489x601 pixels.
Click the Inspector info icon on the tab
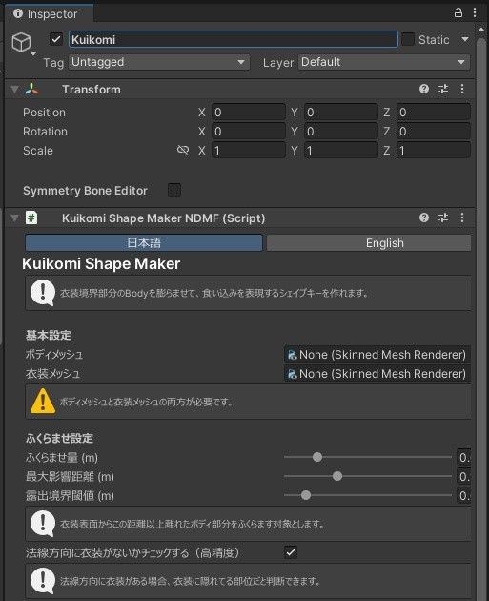[18, 13]
